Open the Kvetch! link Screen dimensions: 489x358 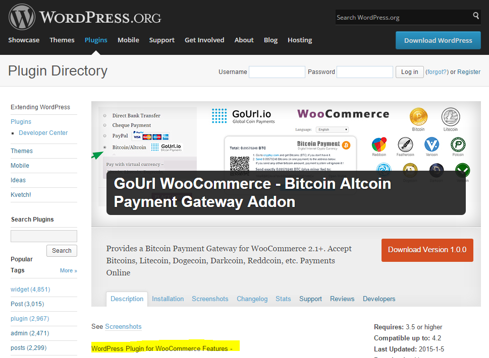coord(21,195)
